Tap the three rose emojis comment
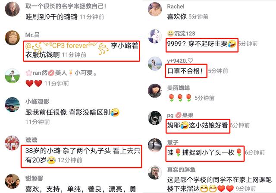The image size is (276, 193). [x=180, y=98]
